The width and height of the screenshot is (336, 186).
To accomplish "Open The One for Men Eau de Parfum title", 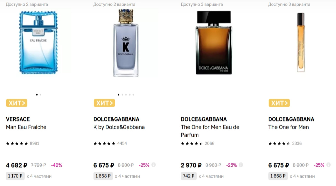I will [210, 131].
